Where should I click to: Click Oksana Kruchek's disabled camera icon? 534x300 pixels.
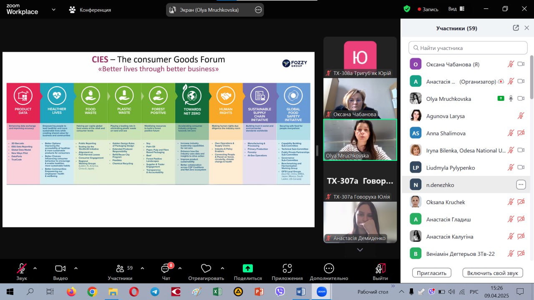521,202
